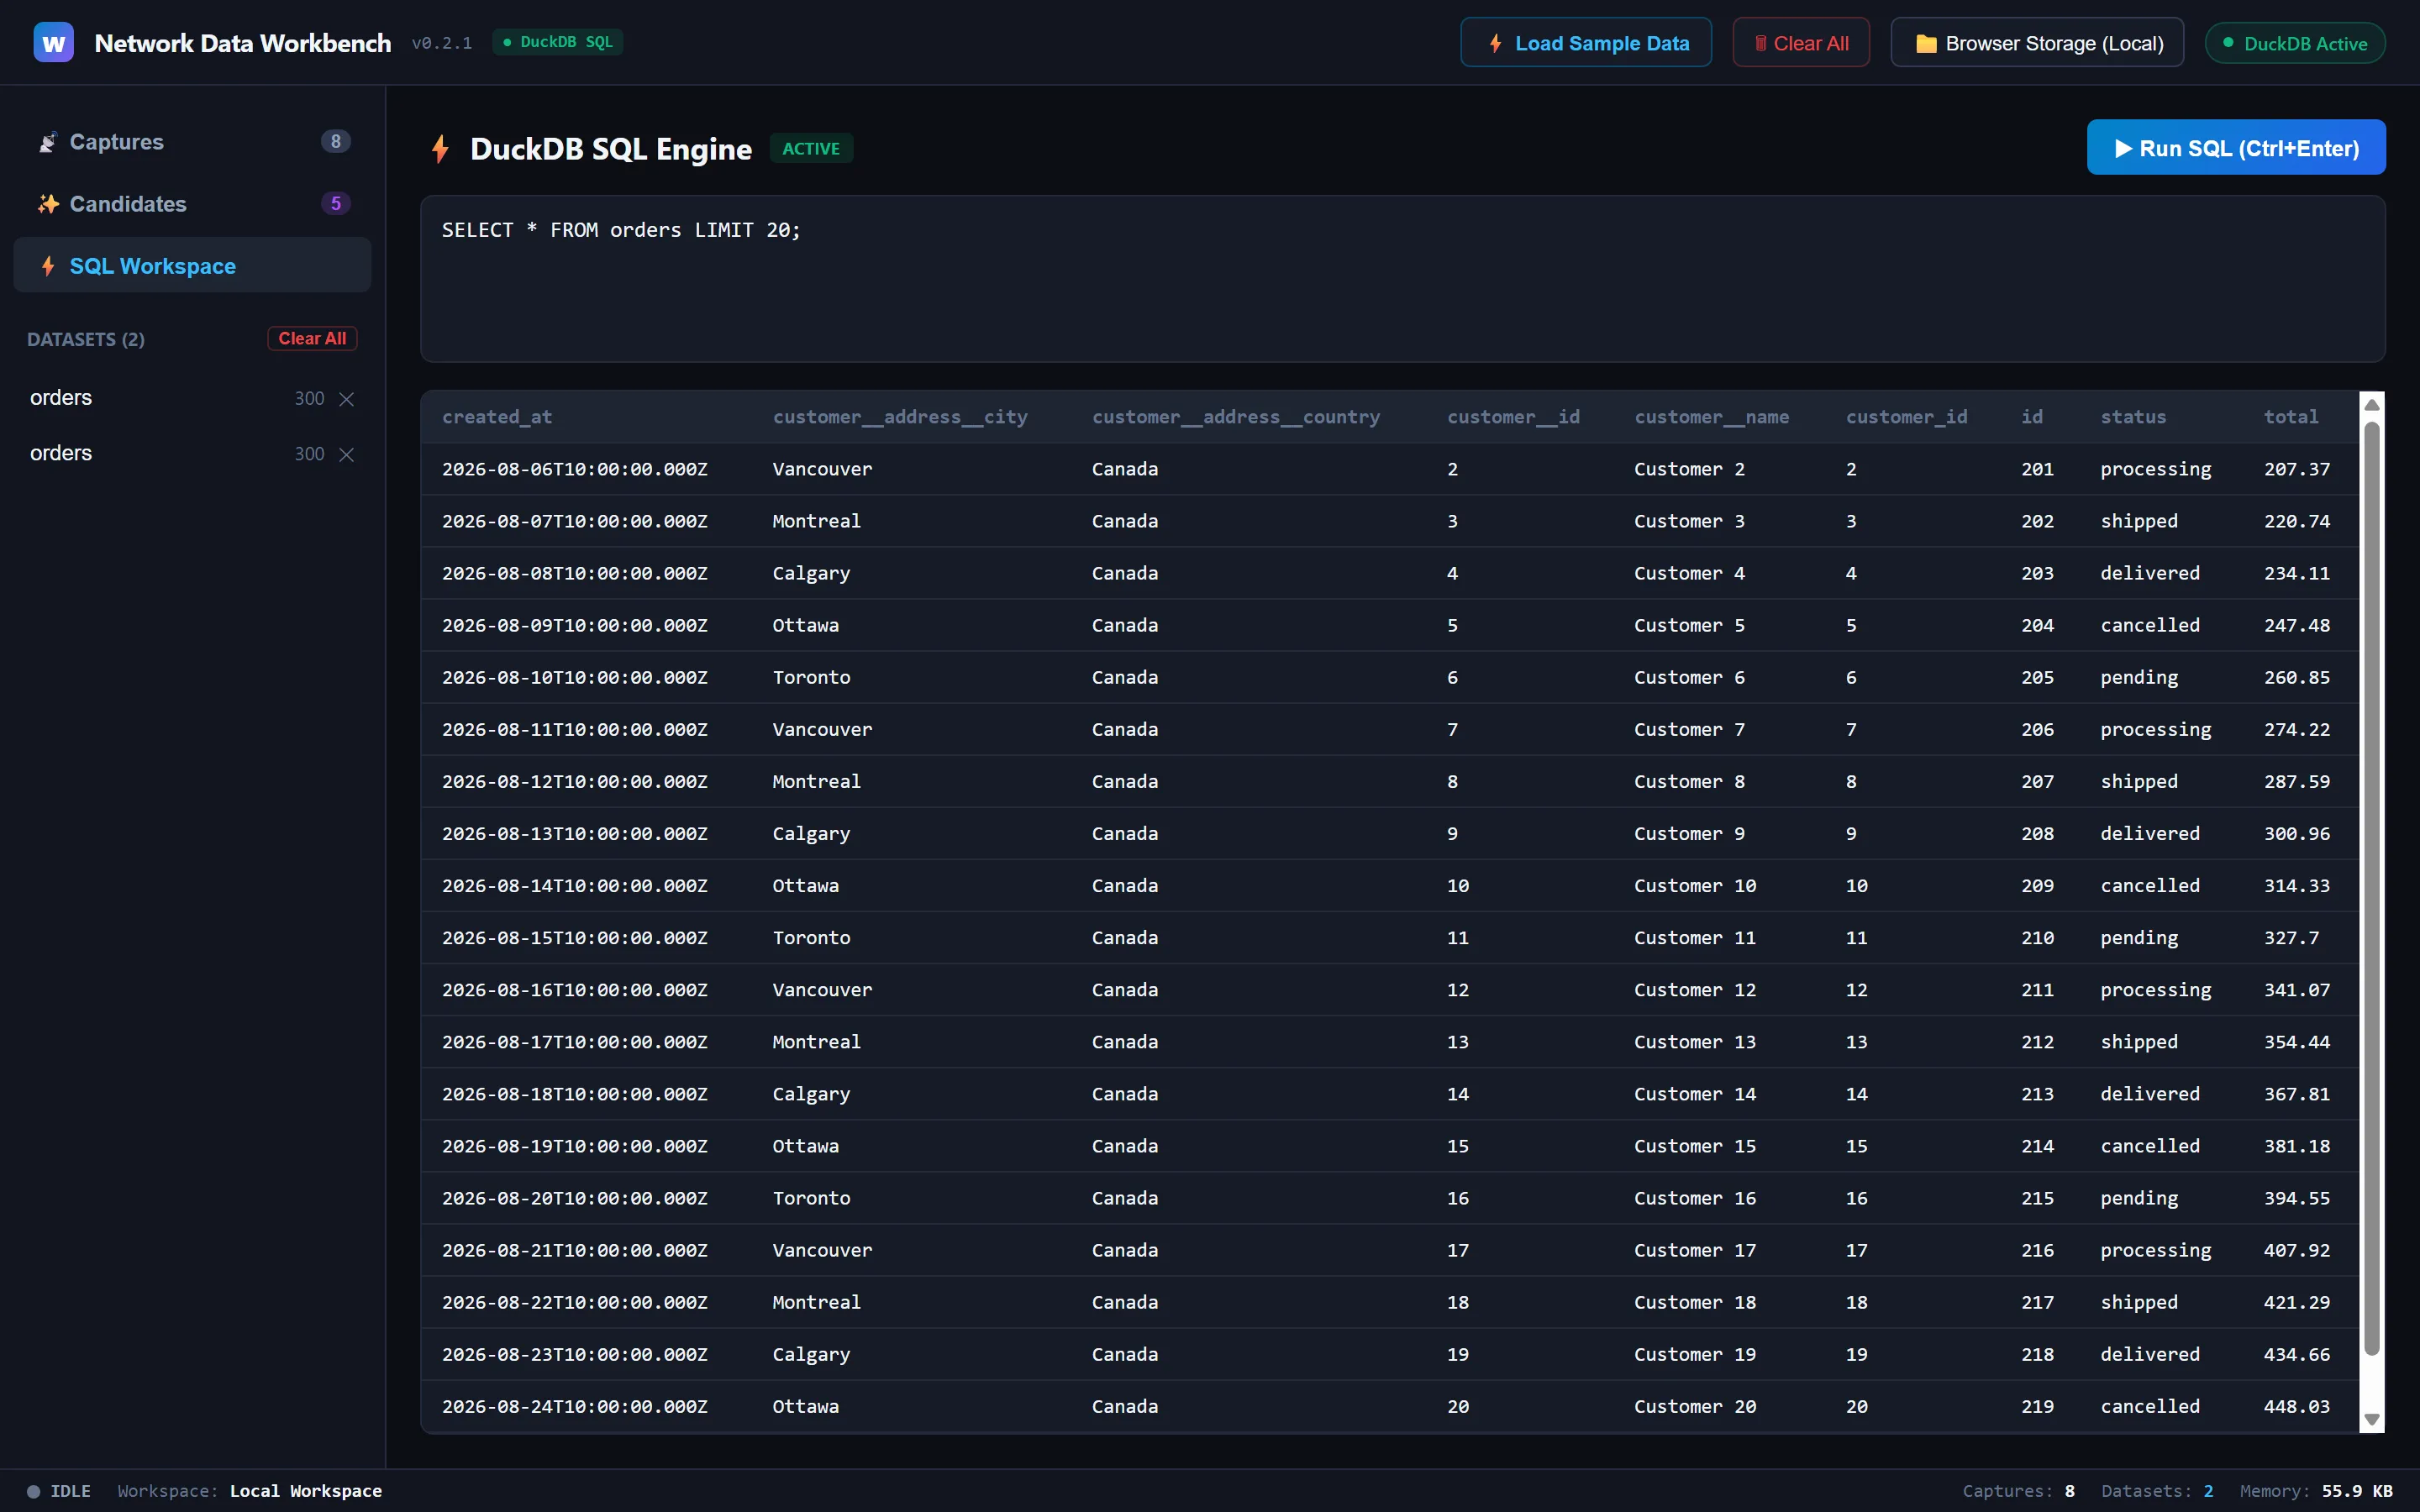Select the second orders dataset
Viewport: 2420px width, 1512px height.
(62, 453)
